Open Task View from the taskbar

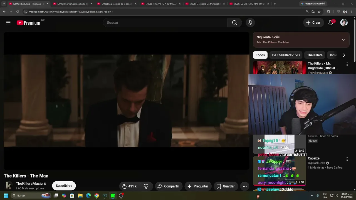coord(56,196)
